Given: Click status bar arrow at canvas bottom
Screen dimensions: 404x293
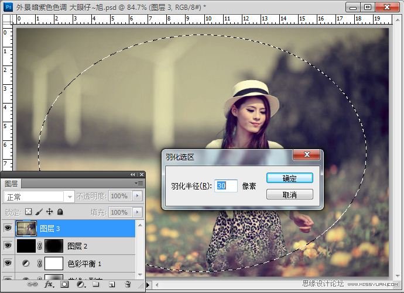Looking at the screenshot, I should 148,285.
